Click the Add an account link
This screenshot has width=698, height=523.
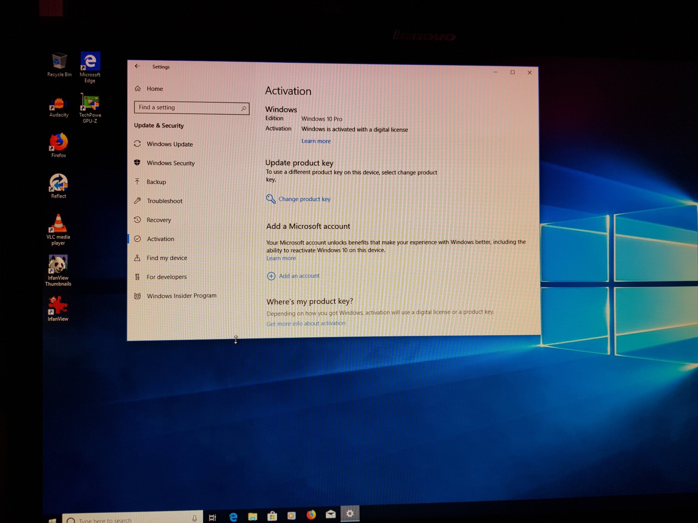pos(299,276)
